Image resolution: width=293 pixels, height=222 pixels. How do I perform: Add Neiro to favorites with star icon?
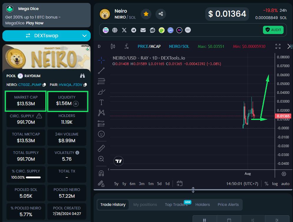point(146,14)
